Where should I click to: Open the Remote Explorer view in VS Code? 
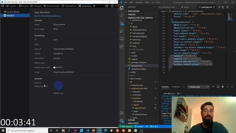pyautogui.click(x=122, y=38)
